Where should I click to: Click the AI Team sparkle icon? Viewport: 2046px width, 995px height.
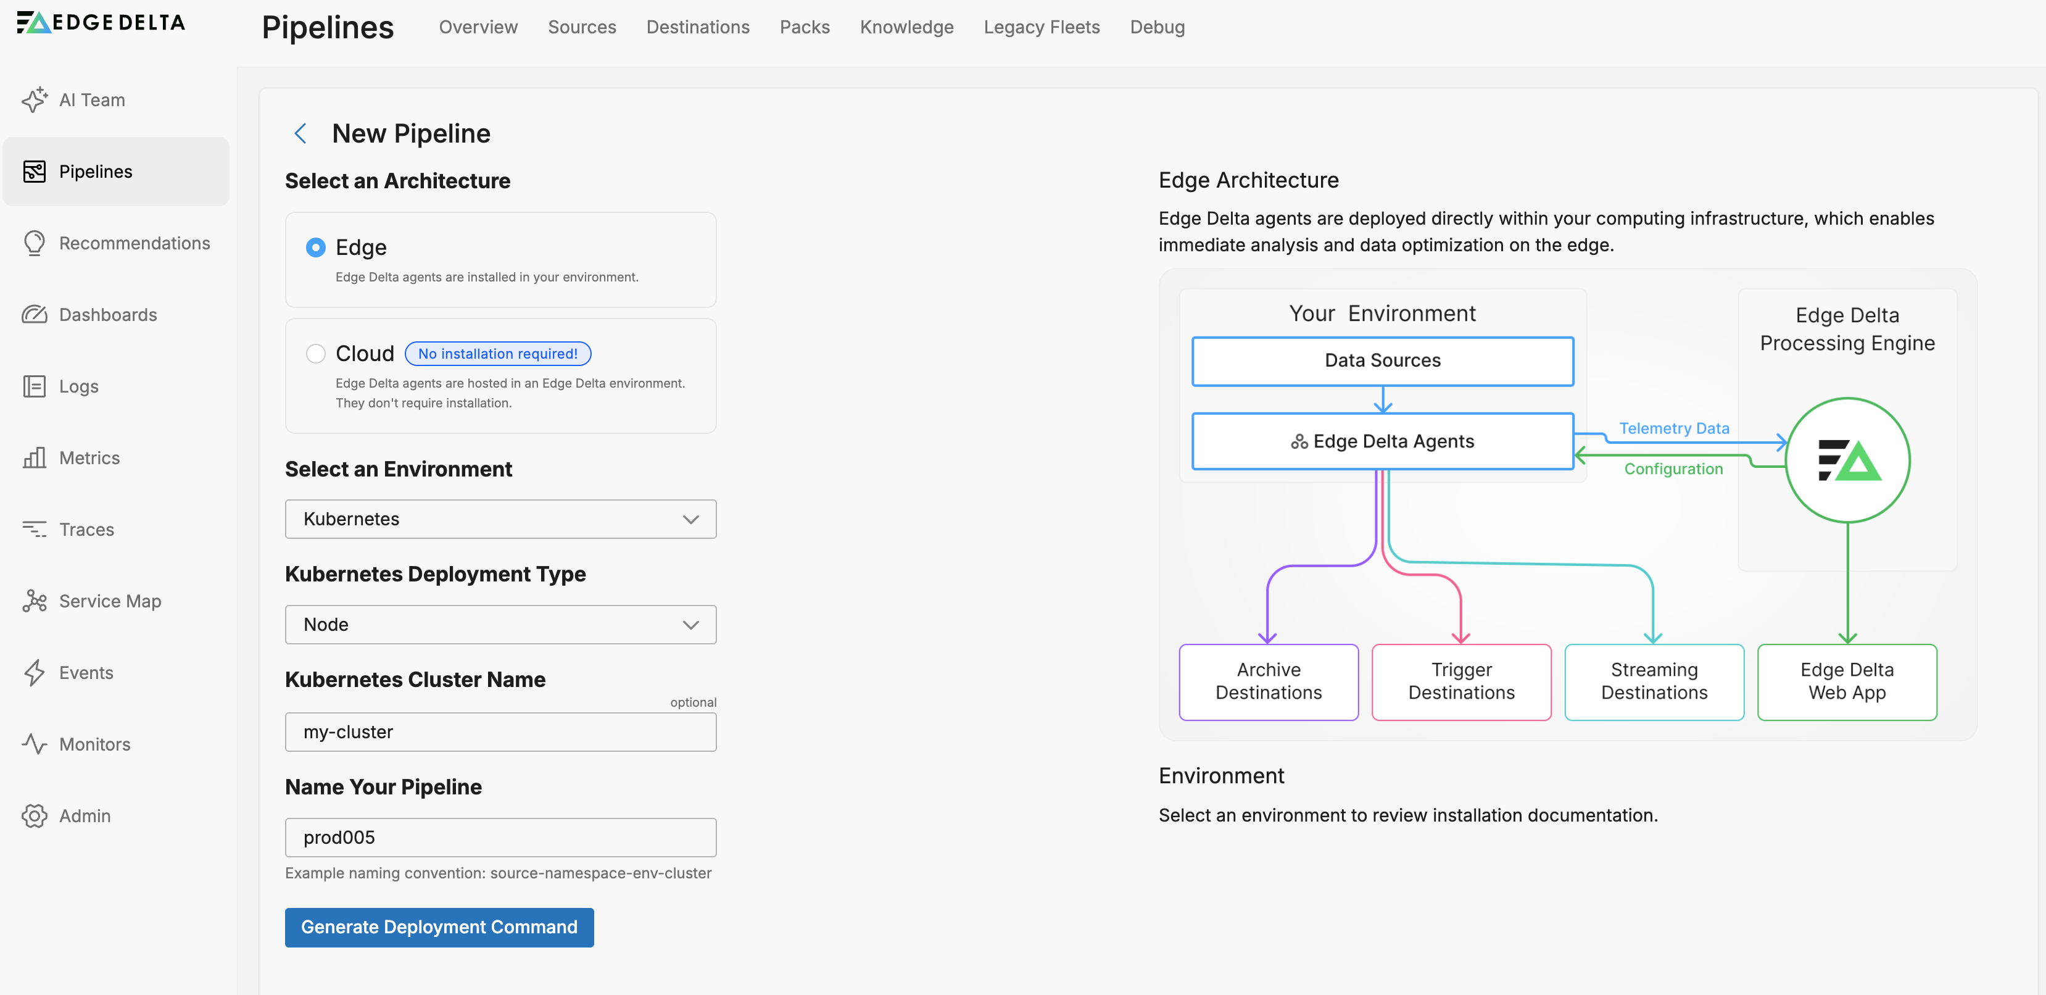click(x=34, y=100)
